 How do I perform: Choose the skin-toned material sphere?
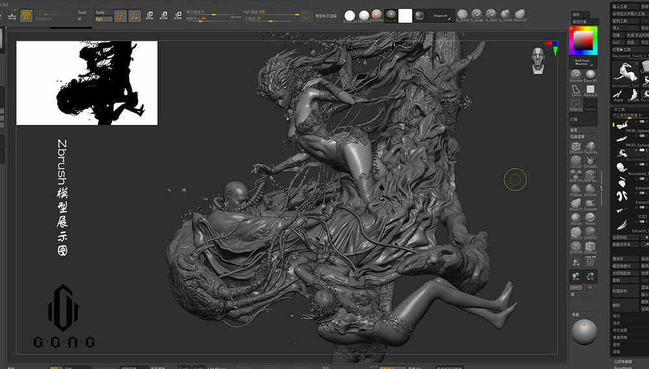point(376,16)
